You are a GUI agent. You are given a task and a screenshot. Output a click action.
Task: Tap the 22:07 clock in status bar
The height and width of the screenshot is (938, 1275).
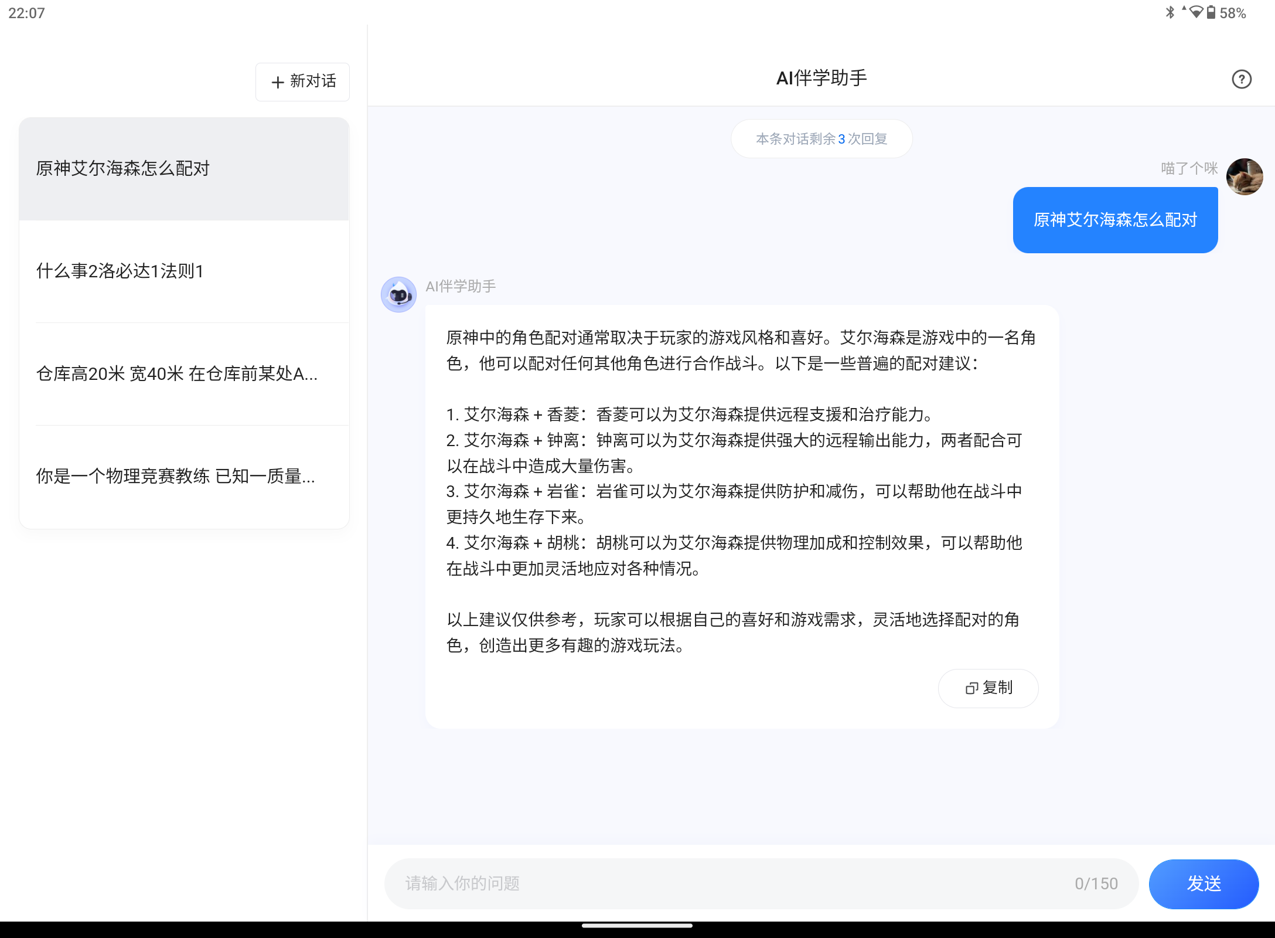pos(26,13)
